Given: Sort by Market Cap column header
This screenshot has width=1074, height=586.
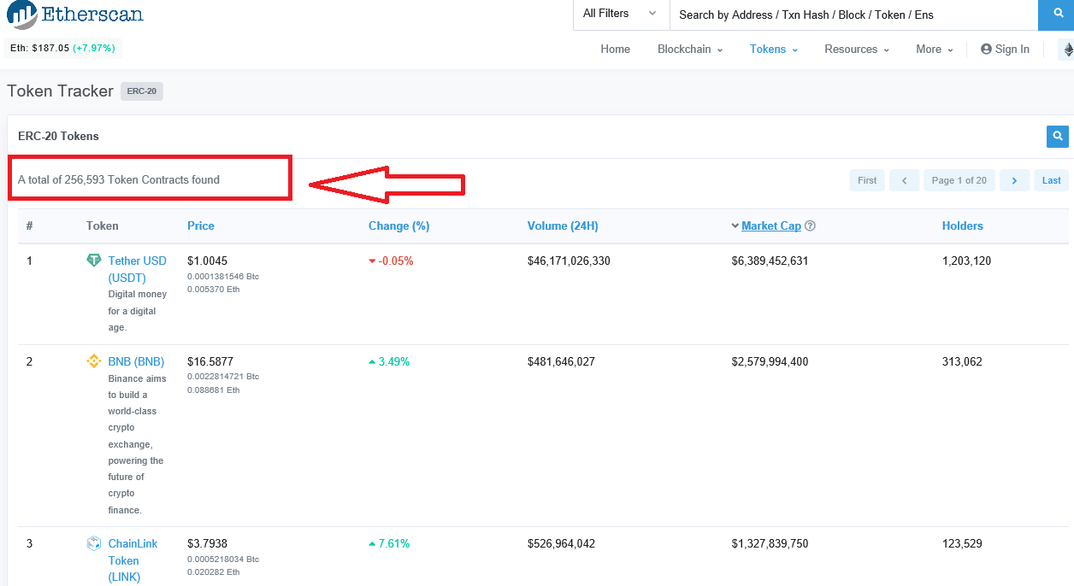Looking at the screenshot, I should click(771, 226).
